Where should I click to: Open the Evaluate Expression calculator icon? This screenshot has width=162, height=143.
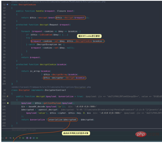click(27, 138)
